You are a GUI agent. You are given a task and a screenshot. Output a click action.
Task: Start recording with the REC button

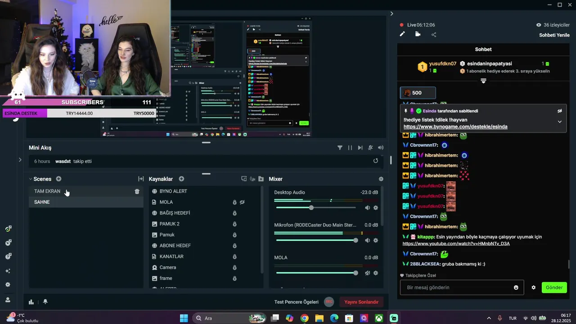(x=329, y=302)
